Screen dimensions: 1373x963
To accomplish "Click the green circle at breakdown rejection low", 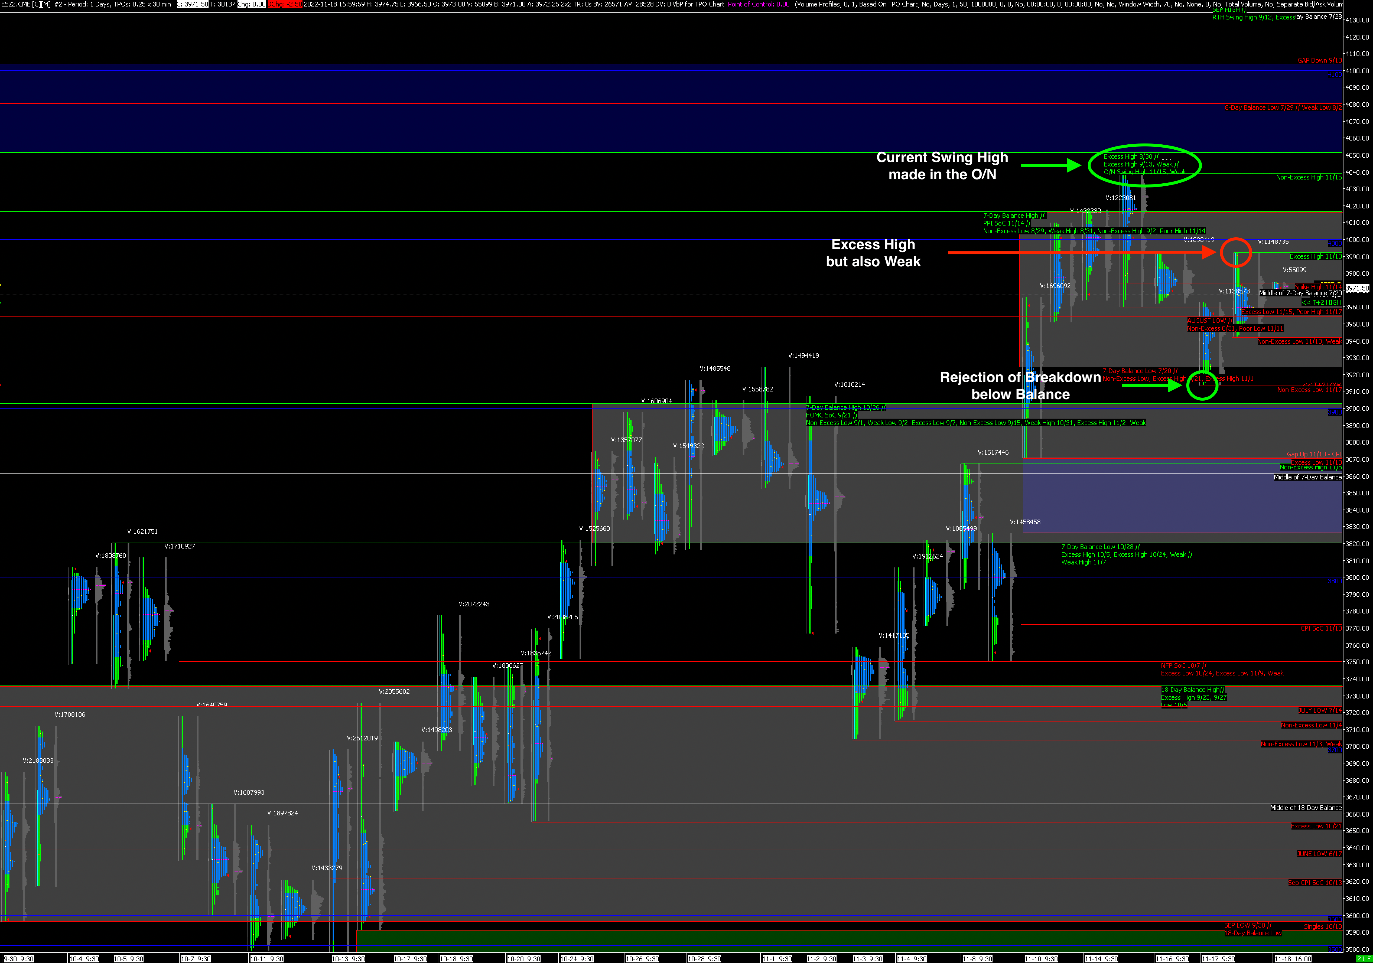I will 1202,385.
